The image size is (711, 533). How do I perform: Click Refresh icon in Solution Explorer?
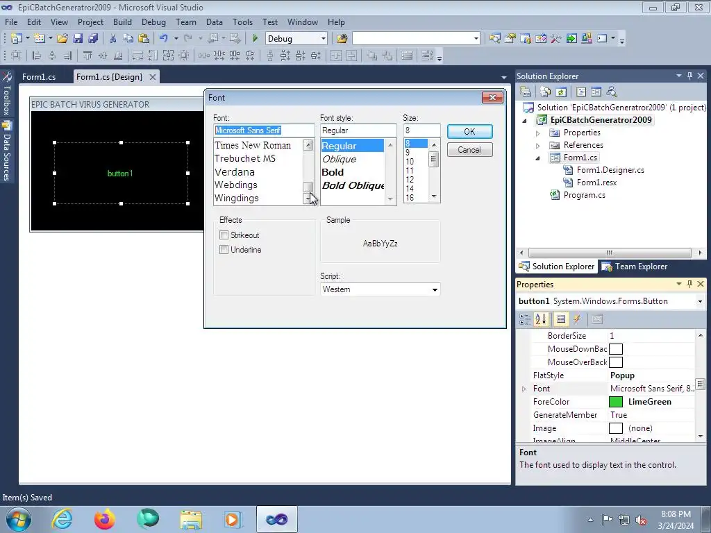click(x=561, y=92)
